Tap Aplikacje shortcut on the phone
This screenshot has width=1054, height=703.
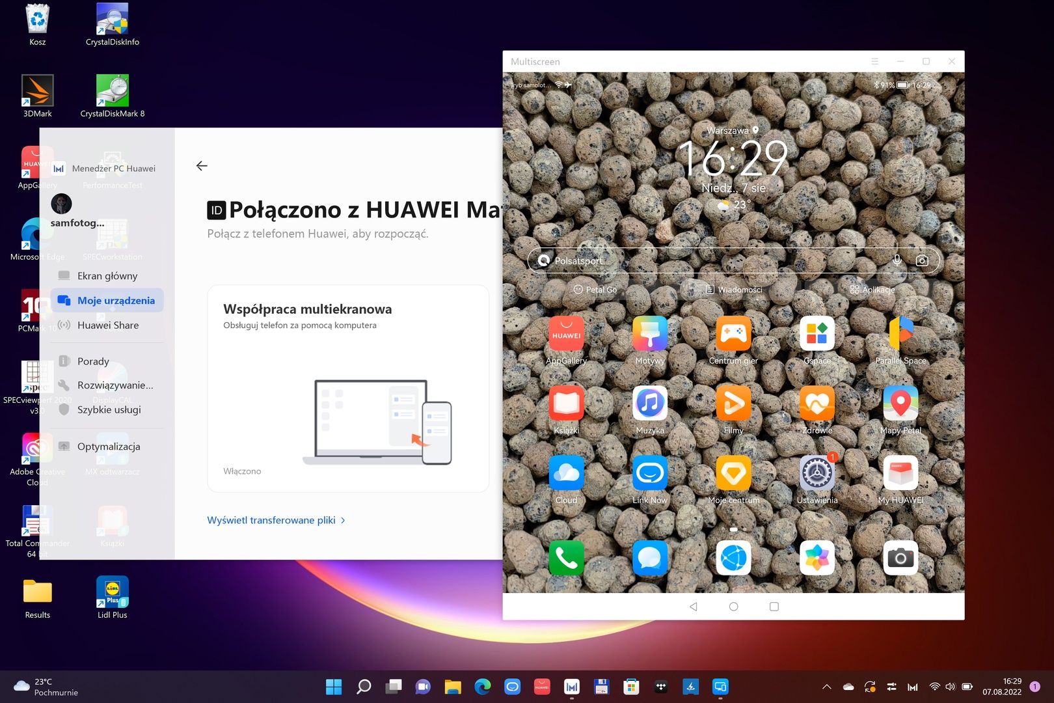(x=872, y=290)
